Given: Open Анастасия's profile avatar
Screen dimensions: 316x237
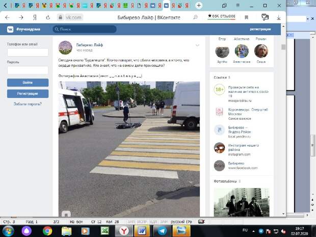Looking at the screenshot, I should point(242,51).
